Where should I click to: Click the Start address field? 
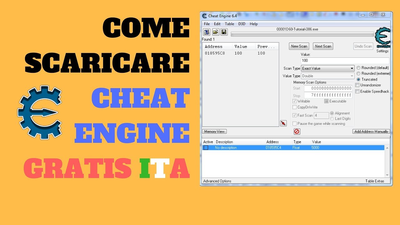pos(328,88)
